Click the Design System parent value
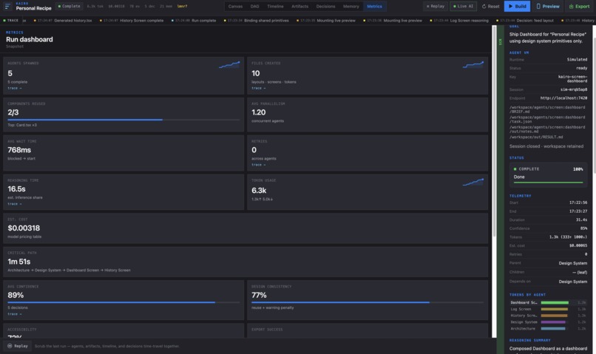Viewport: 596px width, 354px height. point(573,263)
